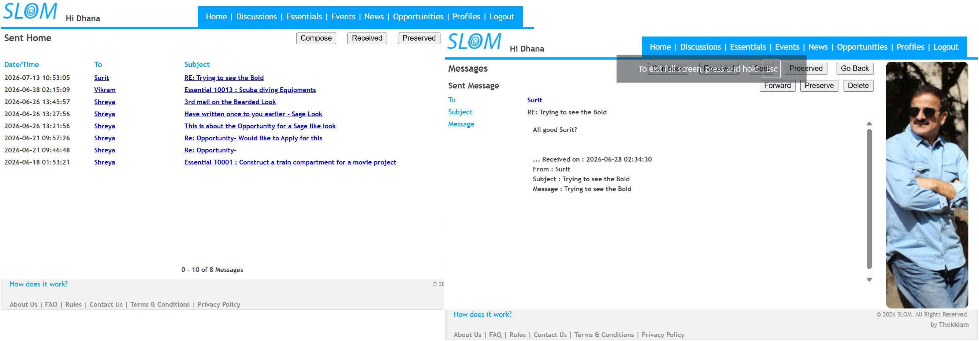Open Privacy Policy in Messages page footer
The width and height of the screenshot is (979, 341).
point(663,335)
